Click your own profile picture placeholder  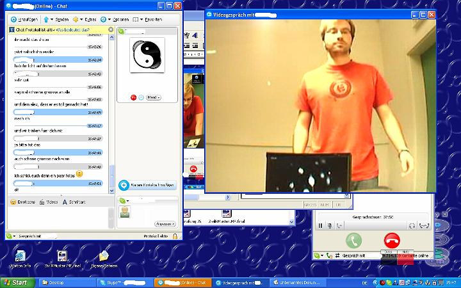pyautogui.click(x=125, y=212)
